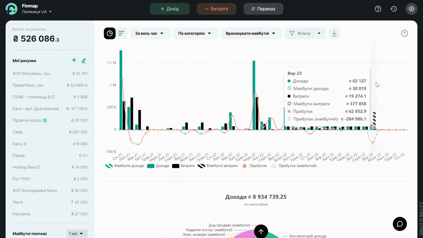This screenshot has width=423, height=238.
Task: Select ФОП Володимира Моно account
Action: point(50,190)
